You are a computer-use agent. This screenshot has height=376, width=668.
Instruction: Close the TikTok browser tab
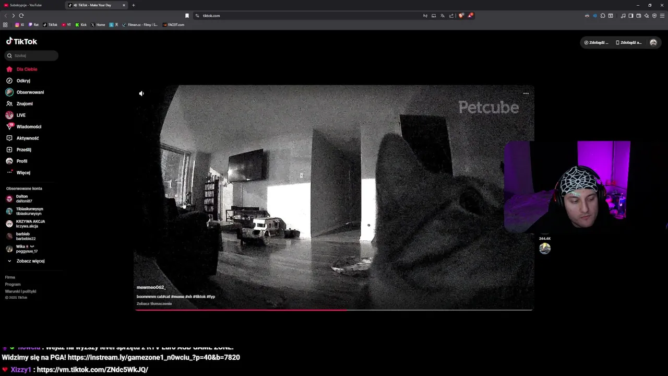(x=124, y=5)
